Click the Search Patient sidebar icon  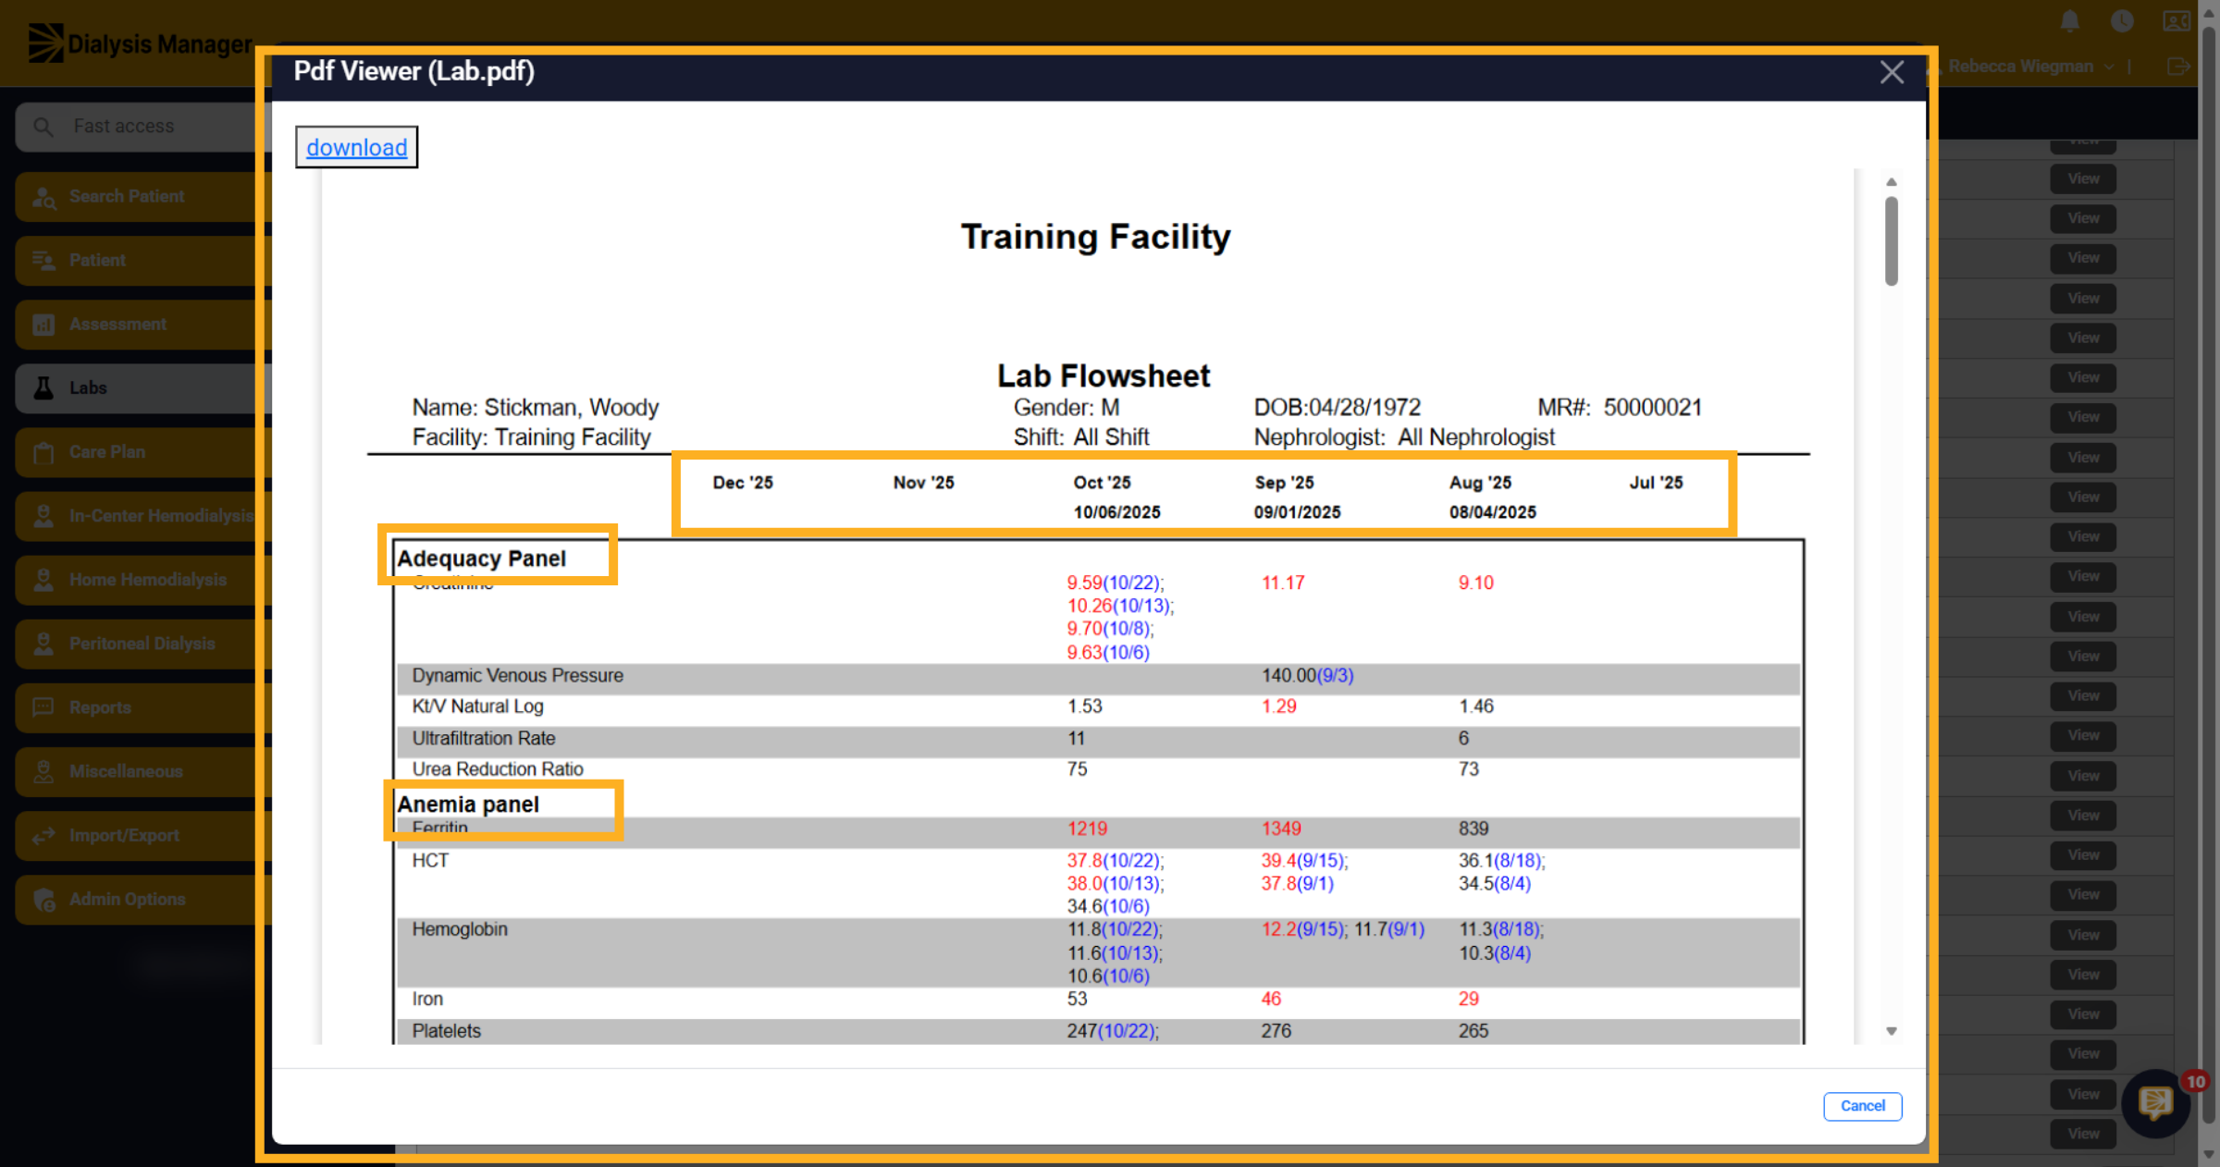tap(44, 197)
